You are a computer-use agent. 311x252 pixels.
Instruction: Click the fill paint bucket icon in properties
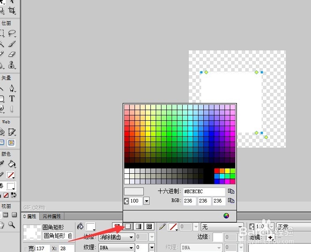tap(80, 226)
